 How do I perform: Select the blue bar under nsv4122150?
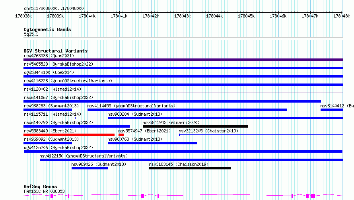click(191, 160)
